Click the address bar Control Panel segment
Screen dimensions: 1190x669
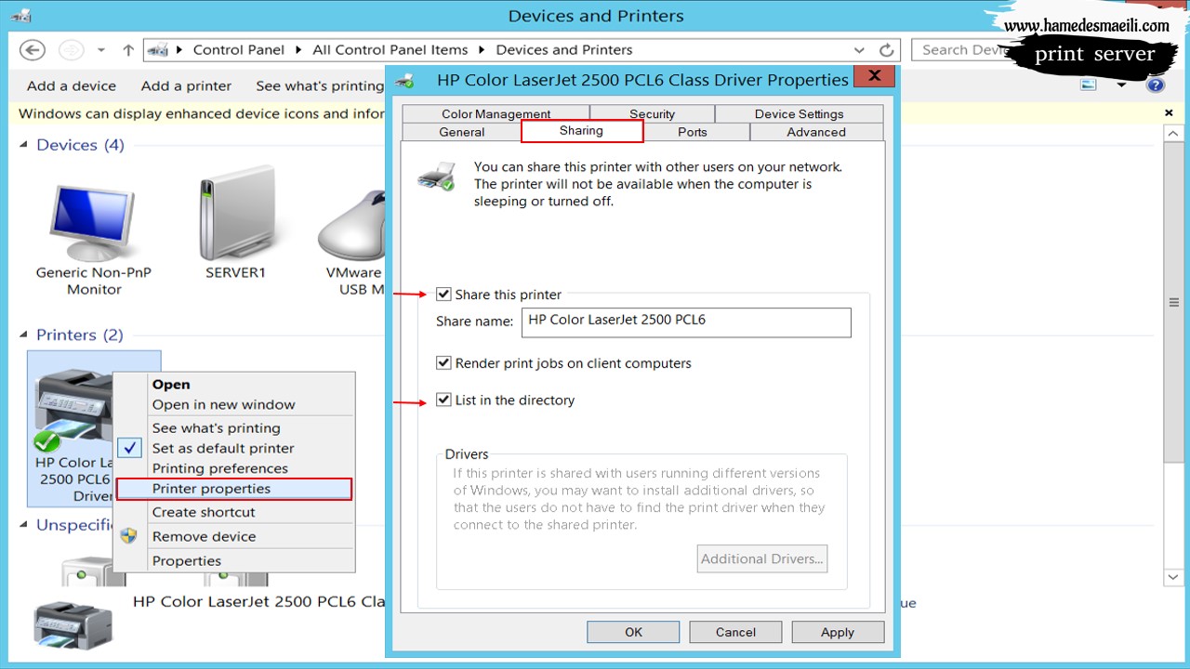tap(239, 50)
